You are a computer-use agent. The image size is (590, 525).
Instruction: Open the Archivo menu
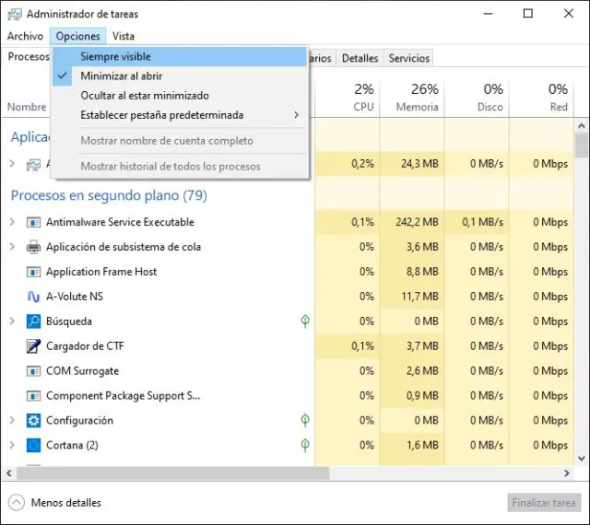[25, 36]
